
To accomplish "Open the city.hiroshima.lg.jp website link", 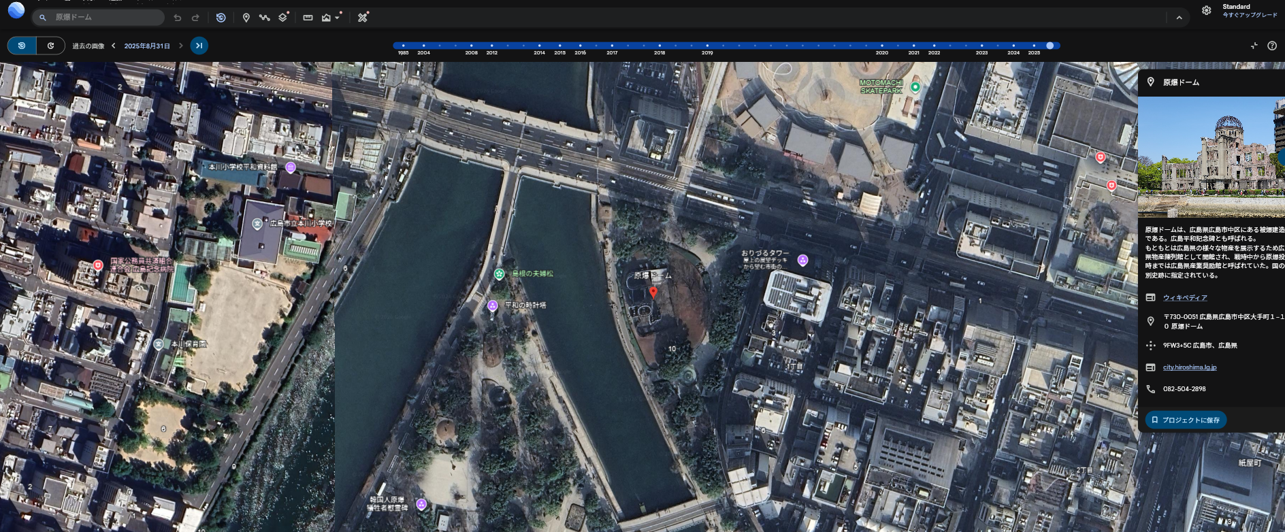I will click(1190, 367).
